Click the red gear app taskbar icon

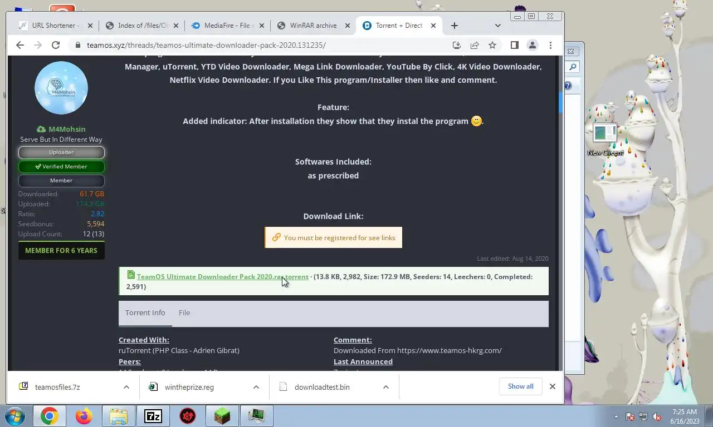(x=188, y=416)
